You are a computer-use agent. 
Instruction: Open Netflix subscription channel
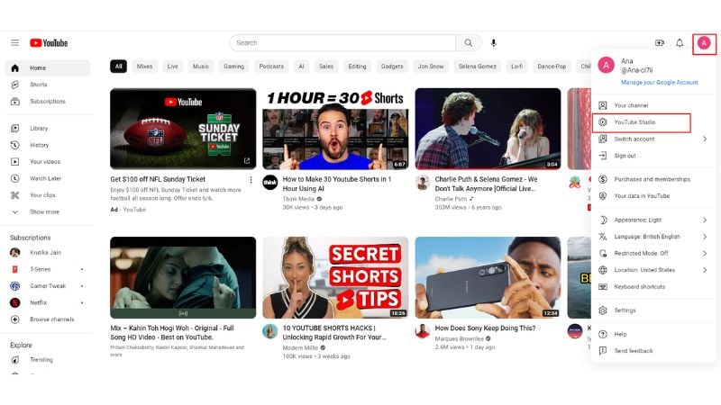(x=48, y=302)
